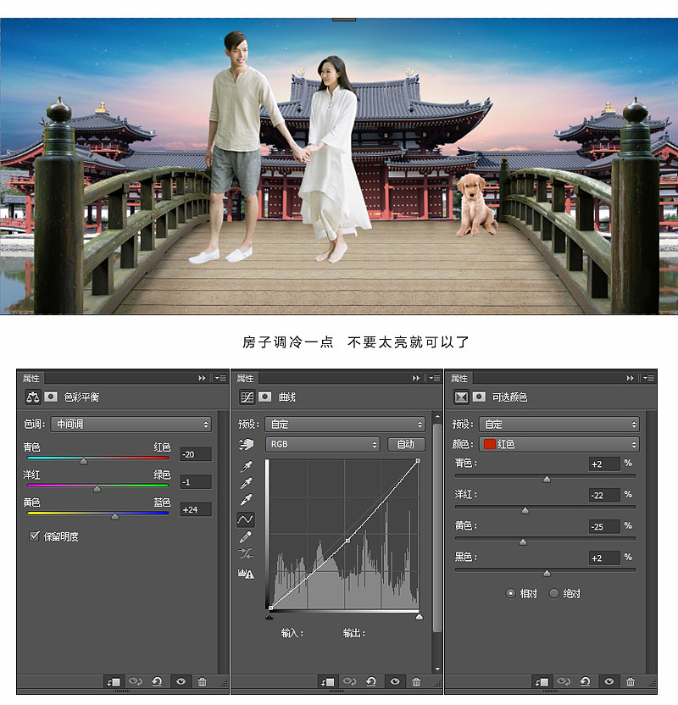The height and width of the screenshot is (705, 678).
Task: Delete the Curves adjustment layer
Action: pos(416,682)
